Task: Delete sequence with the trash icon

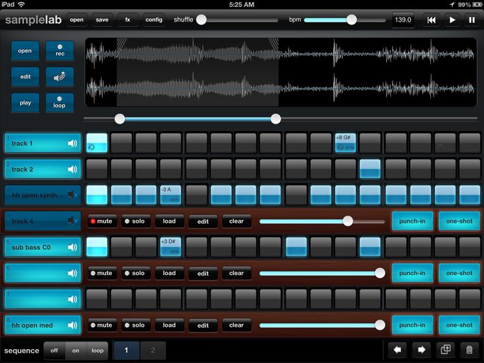Action: coord(469,350)
